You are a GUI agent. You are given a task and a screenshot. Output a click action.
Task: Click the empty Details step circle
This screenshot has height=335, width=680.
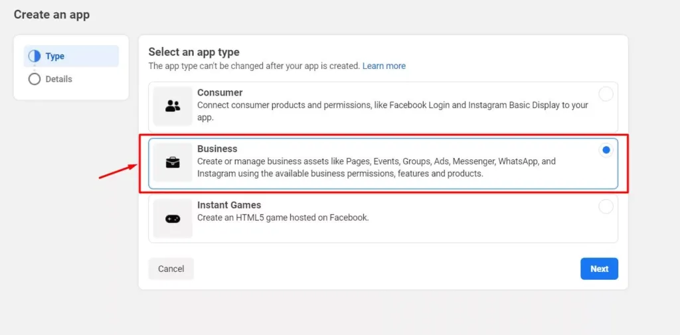[x=35, y=80]
